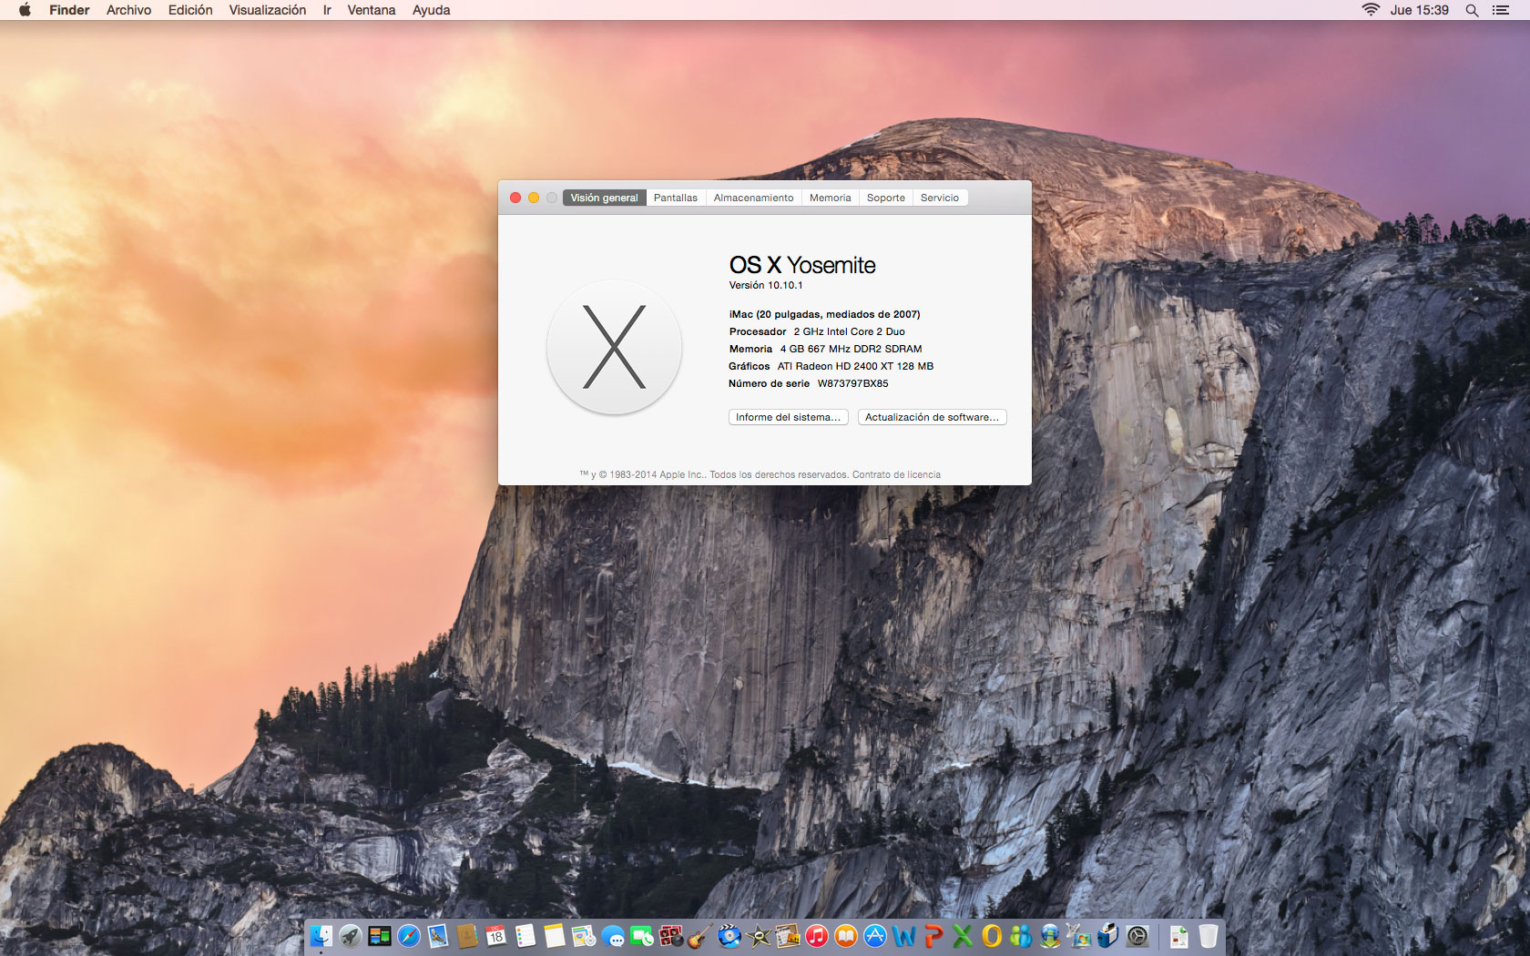Open Notes yellow pad icon

555,936
